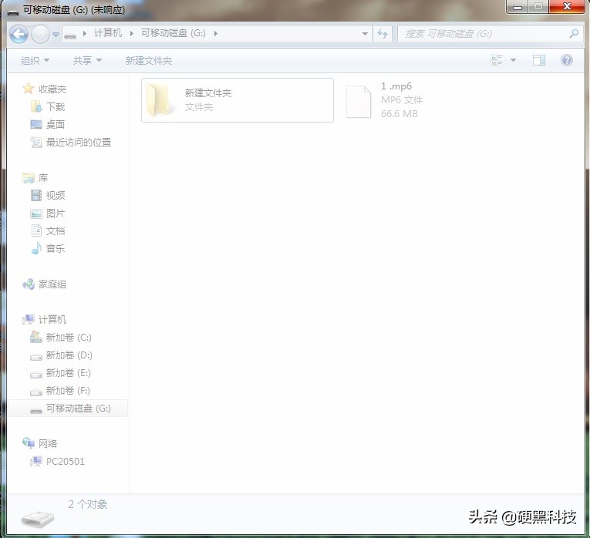Select 库 in the navigation pane
Image resolution: width=590 pixels, height=538 pixels.
[43, 177]
